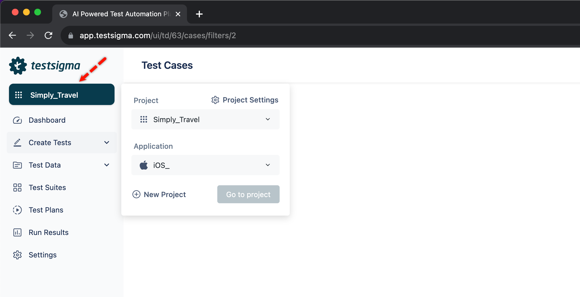Click the Test Plans play icon
This screenshot has height=297, width=580.
(x=17, y=210)
